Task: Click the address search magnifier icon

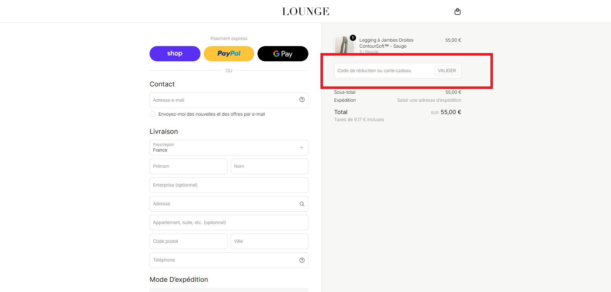Action: click(302, 204)
